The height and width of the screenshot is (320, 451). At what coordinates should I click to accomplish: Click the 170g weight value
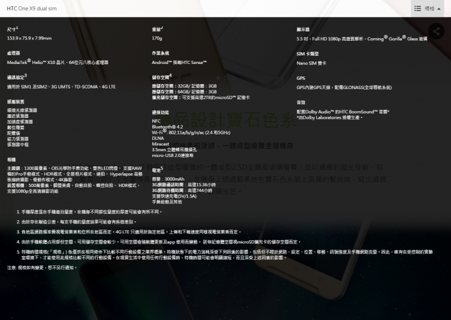(x=157, y=38)
